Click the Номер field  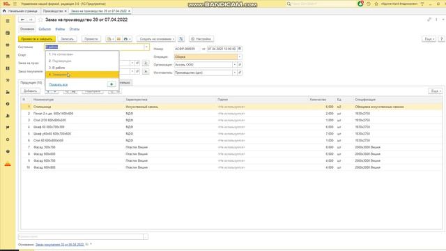187,49
